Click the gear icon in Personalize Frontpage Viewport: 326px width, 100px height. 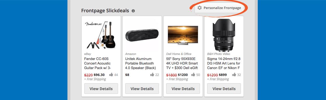pyautogui.click(x=199, y=8)
